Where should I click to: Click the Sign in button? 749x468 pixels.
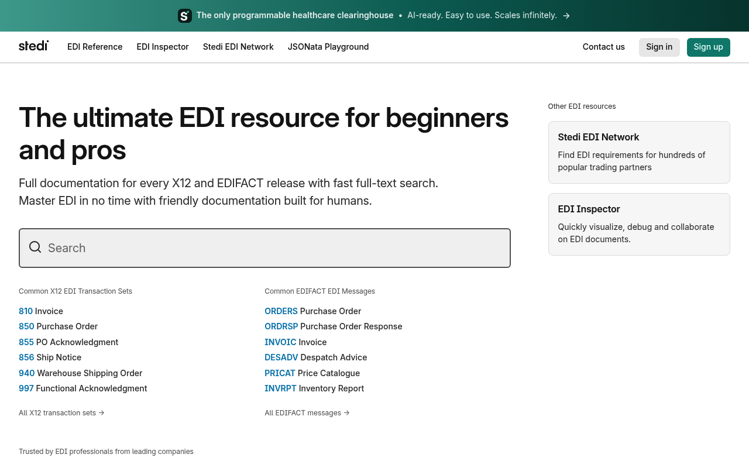(659, 47)
